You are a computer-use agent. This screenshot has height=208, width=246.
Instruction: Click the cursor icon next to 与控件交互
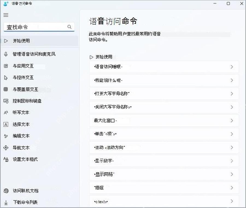point(6,78)
